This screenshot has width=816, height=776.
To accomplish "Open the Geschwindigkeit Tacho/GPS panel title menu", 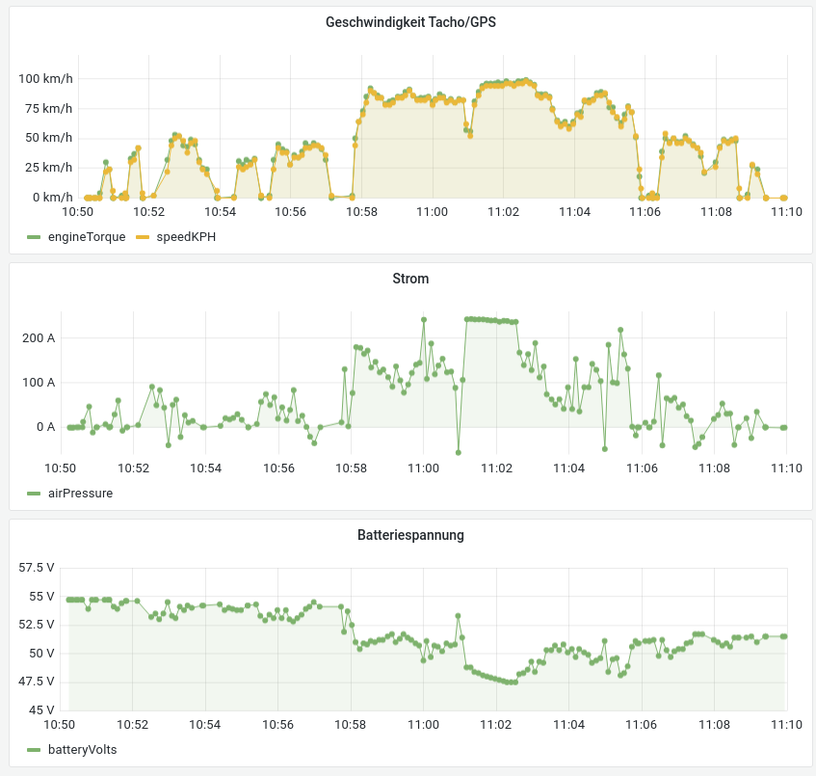I will tap(410, 22).
